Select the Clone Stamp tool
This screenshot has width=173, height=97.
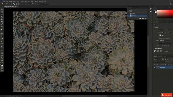pos(2,32)
